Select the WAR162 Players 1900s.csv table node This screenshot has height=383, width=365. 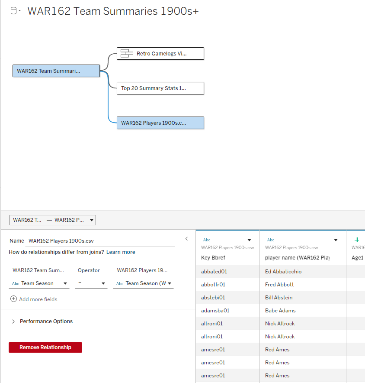(x=160, y=123)
